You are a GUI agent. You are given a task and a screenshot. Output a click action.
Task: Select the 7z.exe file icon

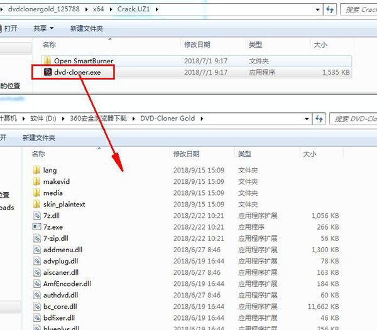point(36,227)
